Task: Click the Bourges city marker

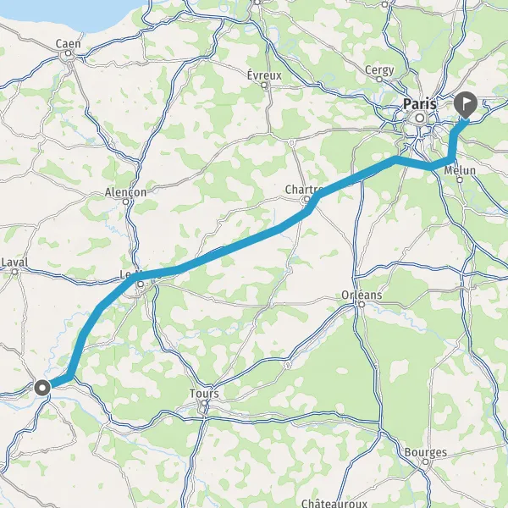Action: 426,461
